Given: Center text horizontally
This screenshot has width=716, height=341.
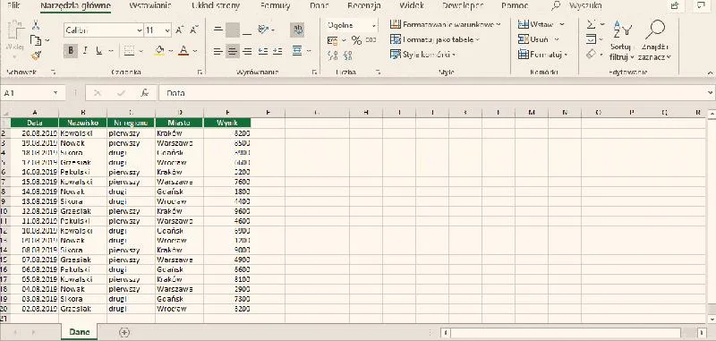Looking at the screenshot, I should coord(233,51).
